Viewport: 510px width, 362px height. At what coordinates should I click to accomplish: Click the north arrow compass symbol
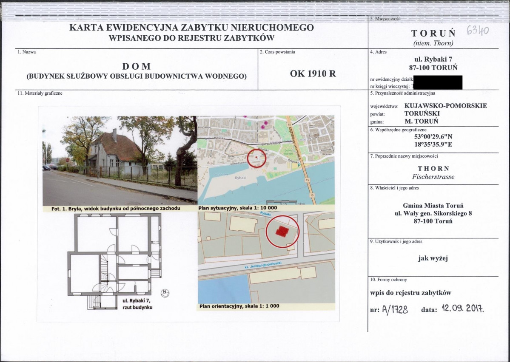click(165, 294)
